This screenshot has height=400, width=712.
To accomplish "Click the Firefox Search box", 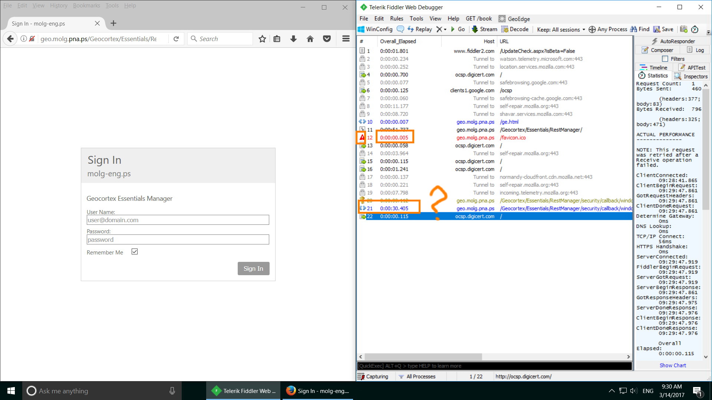I will (x=220, y=39).
